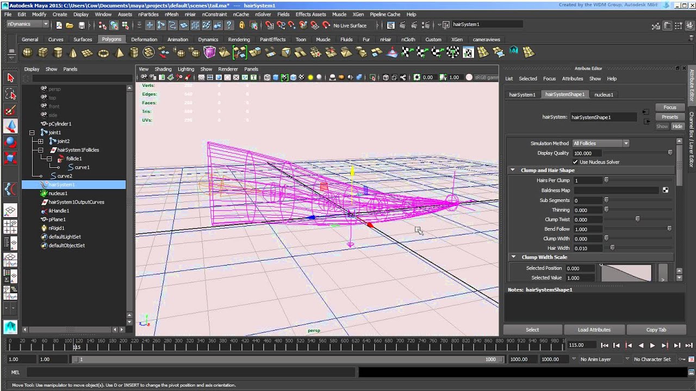The image size is (696, 391).
Task: Create a polygon cylinder from the shelf
Action: [x=58, y=53]
